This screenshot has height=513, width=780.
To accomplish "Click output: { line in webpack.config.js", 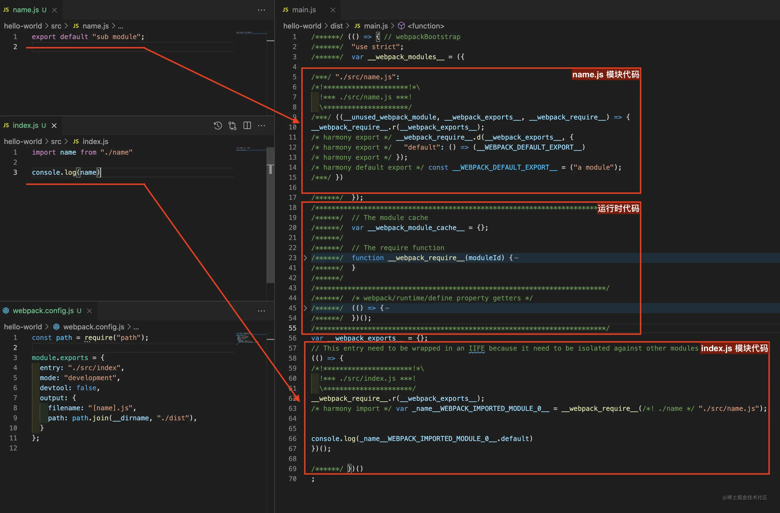I will (58, 398).
